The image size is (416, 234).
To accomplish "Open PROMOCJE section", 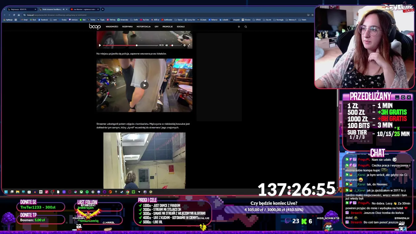I will tap(167, 27).
